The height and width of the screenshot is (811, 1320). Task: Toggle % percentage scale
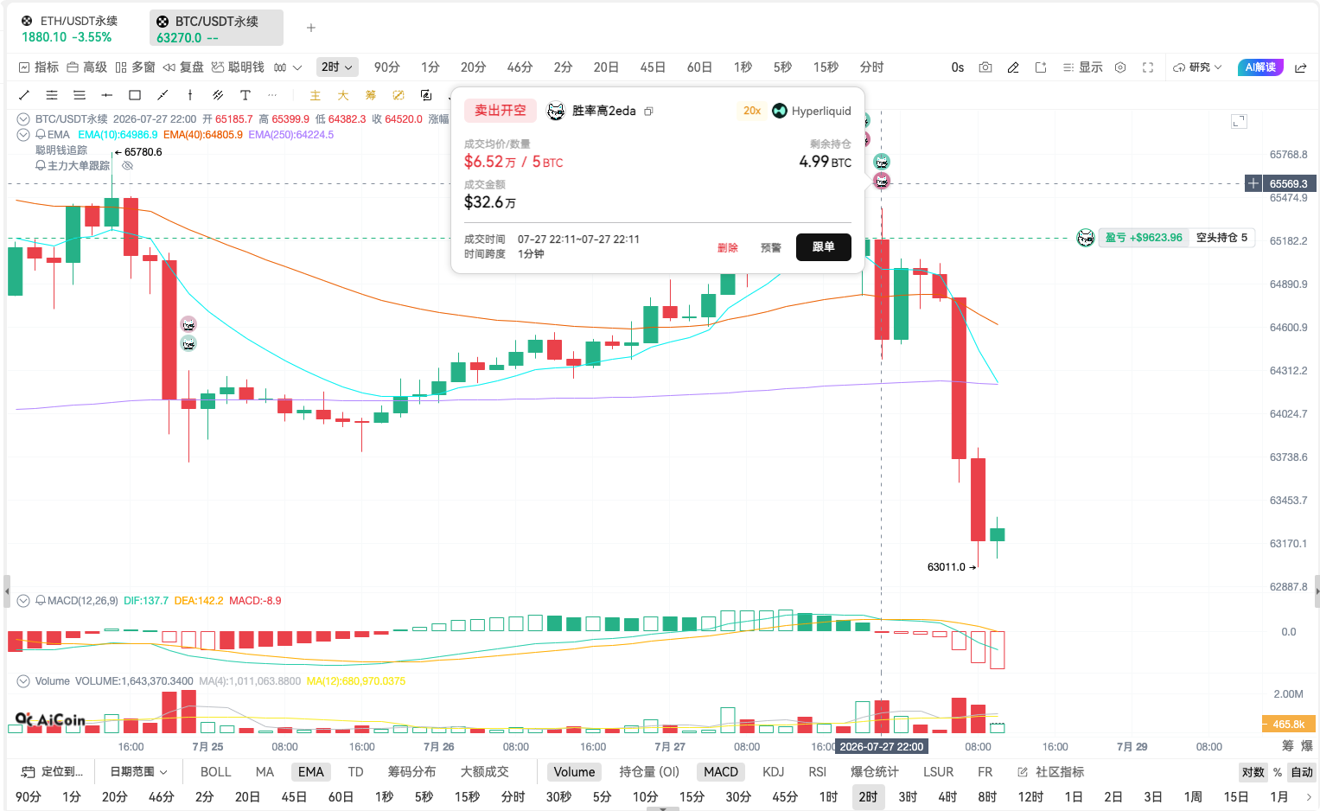pyautogui.click(x=1278, y=772)
